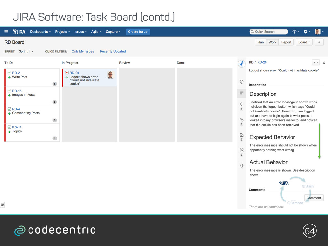
Task: Click the Review column header
Action: click(x=125, y=63)
